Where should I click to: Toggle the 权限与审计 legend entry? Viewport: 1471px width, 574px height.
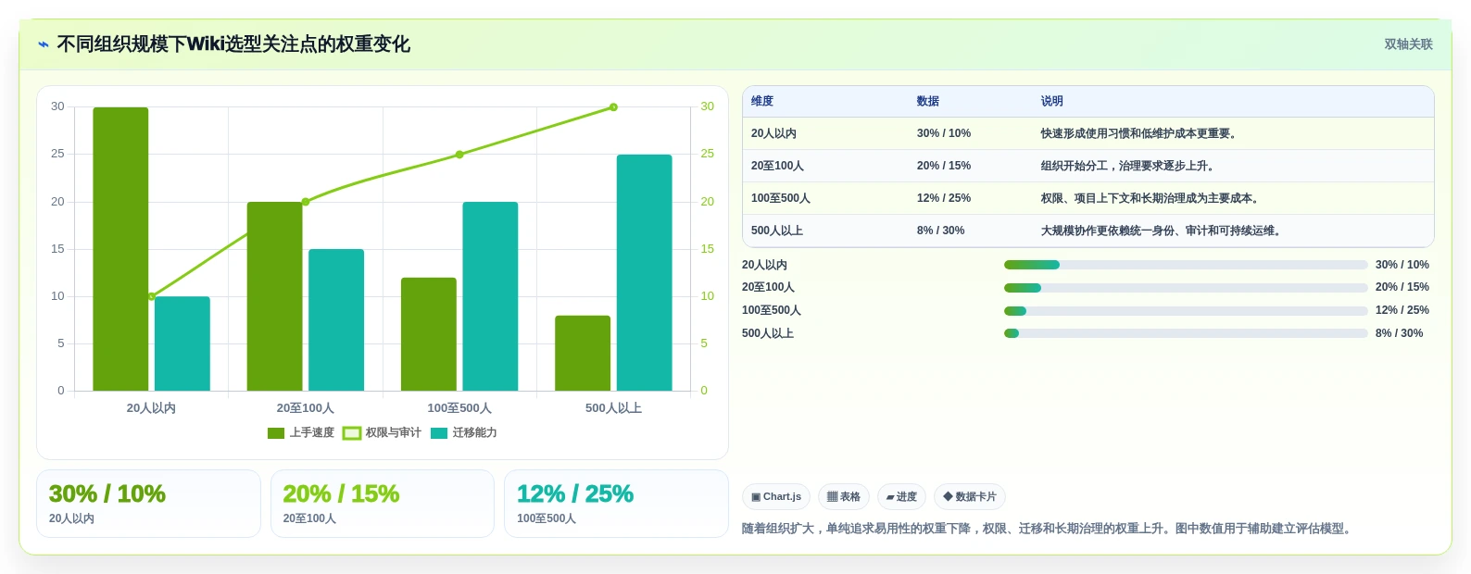382,432
